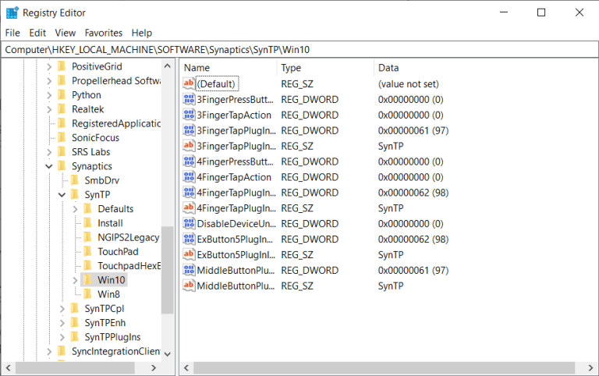599x376 pixels.
Task: Click the 3FingerTapAction DWORD icon
Action: 189,115
